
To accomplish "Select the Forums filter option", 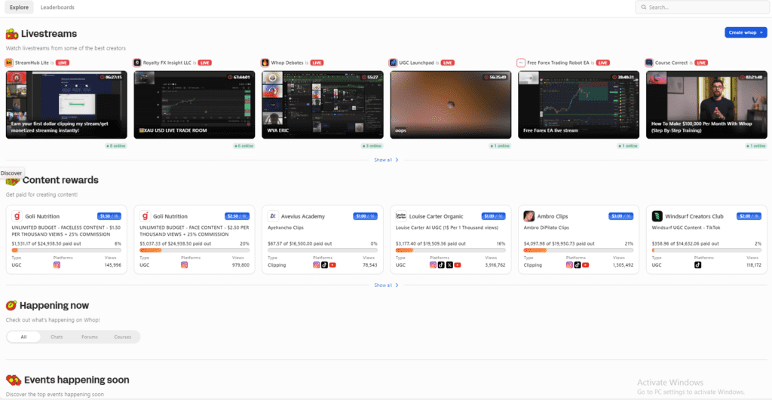I will point(90,337).
